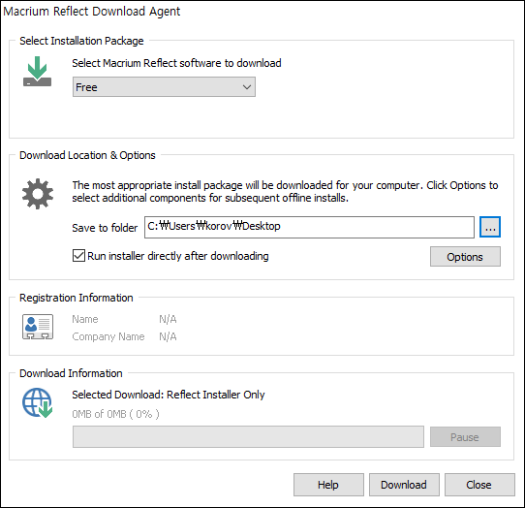The width and height of the screenshot is (525, 508).
Task: Click the 'Download Location & Options' group heading
Action: click(87, 155)
